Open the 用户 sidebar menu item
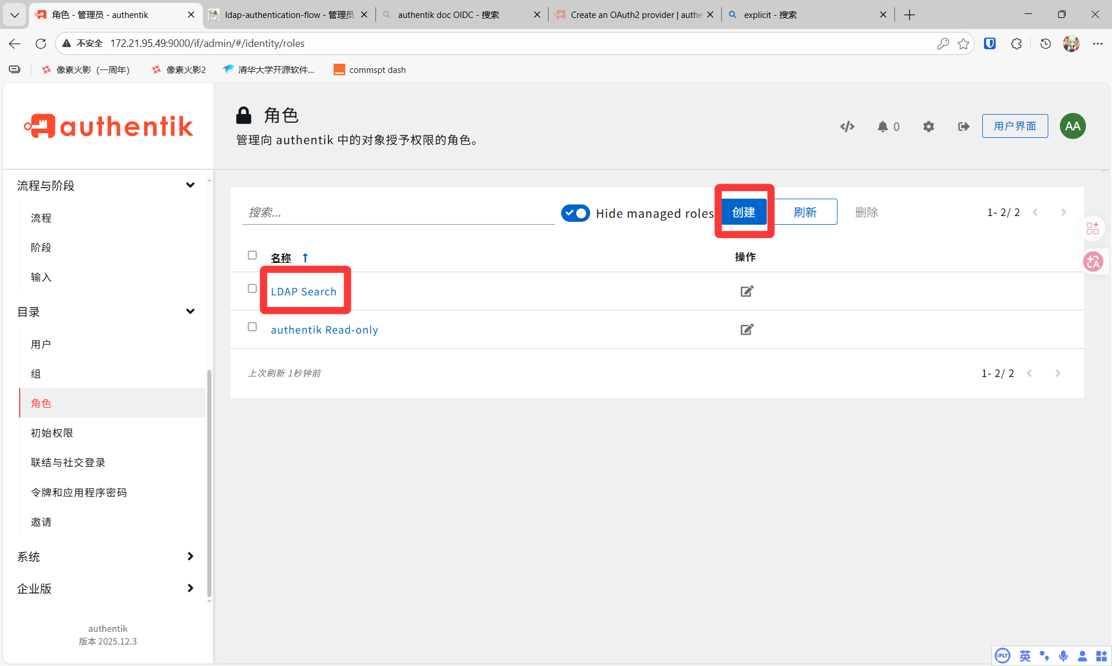1112x666 pixels. 41,344
